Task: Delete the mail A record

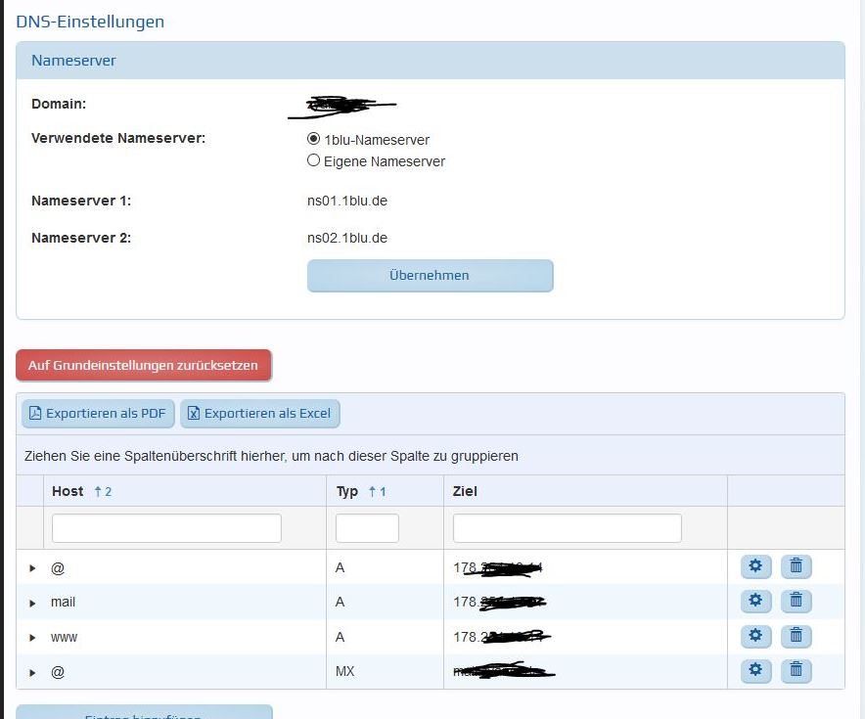Action: tap(797, 601)
